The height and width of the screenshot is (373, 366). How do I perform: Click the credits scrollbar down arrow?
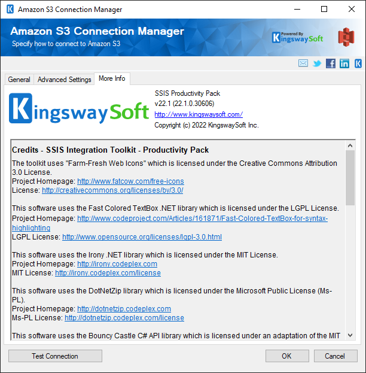point(350,335)
